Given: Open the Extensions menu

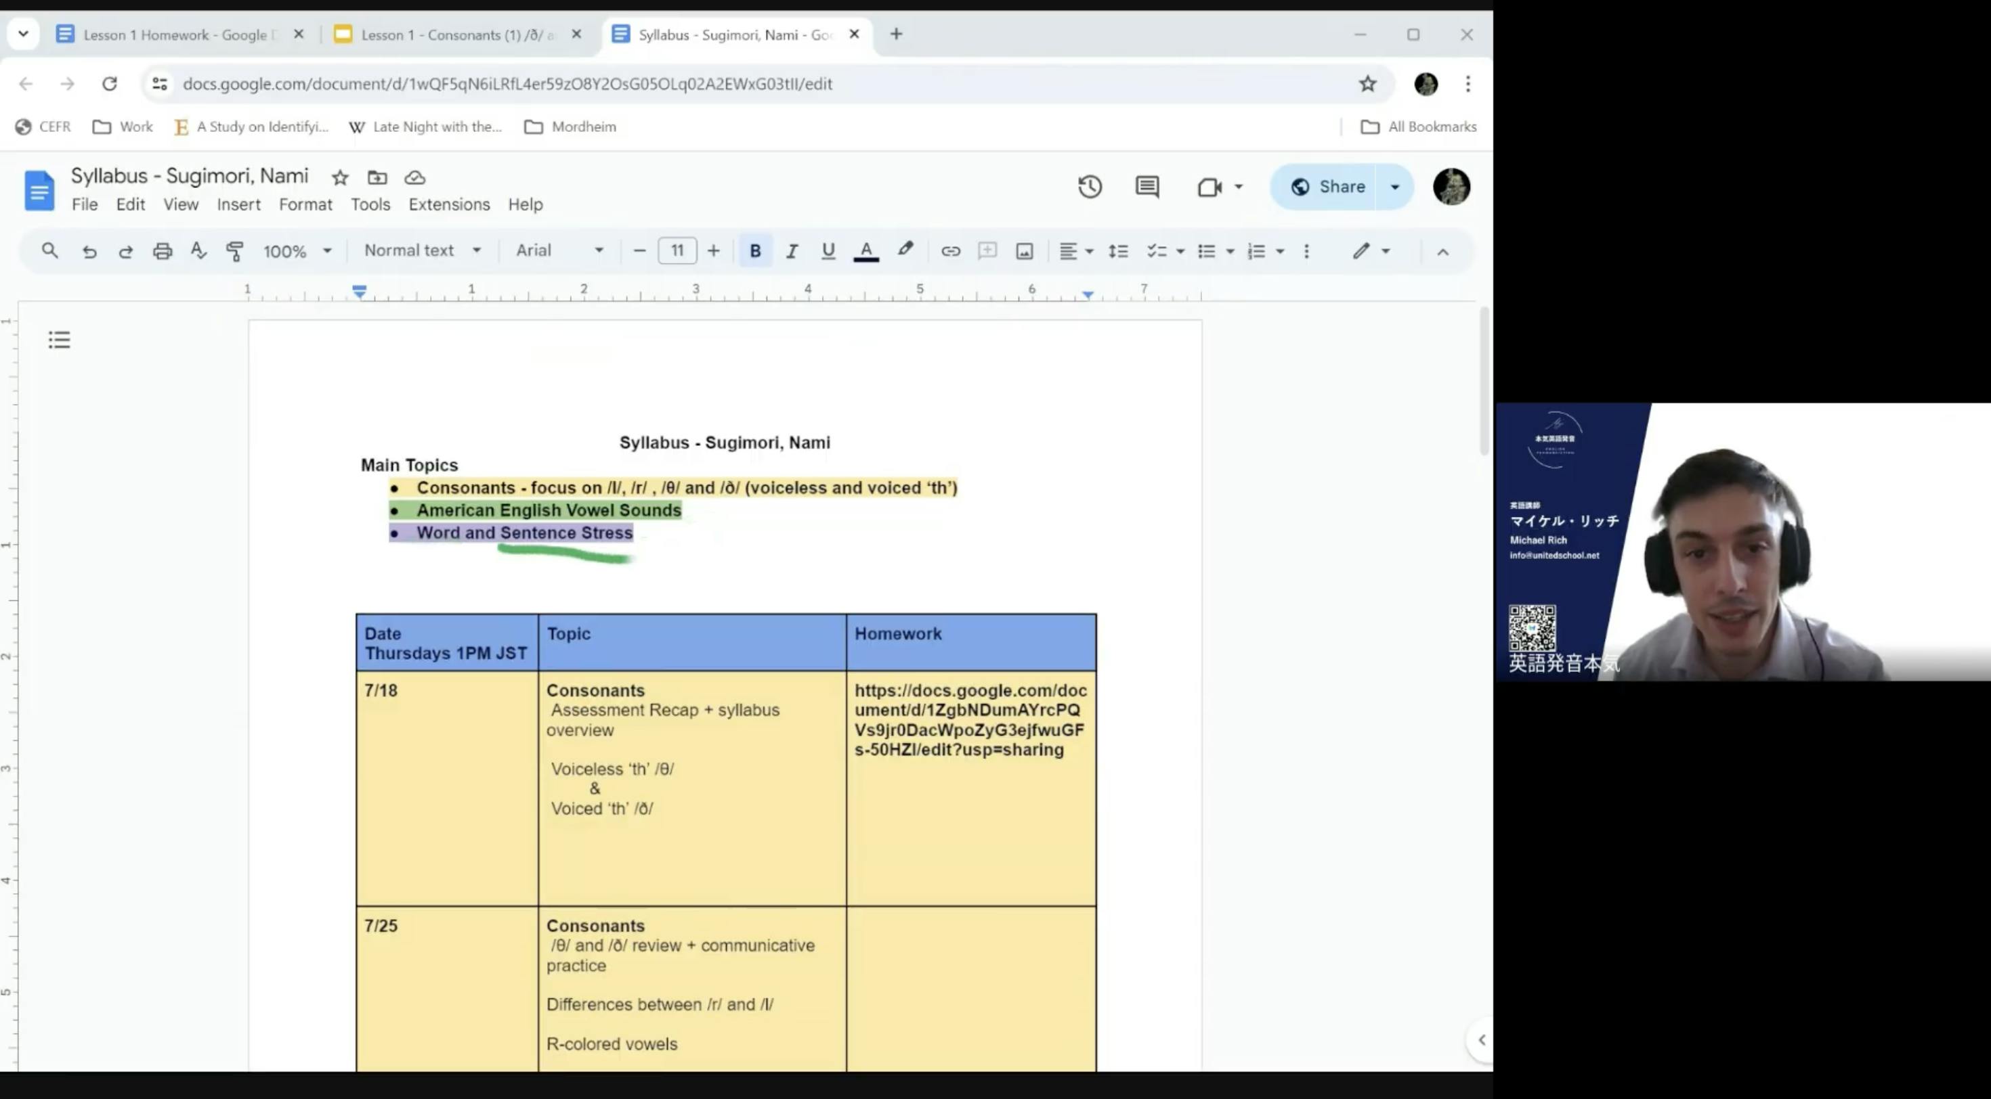Looking at the screenshot, I should 449,204.
